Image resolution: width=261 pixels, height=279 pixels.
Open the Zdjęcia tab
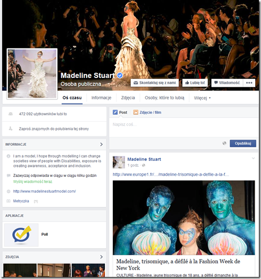[128, 98]
